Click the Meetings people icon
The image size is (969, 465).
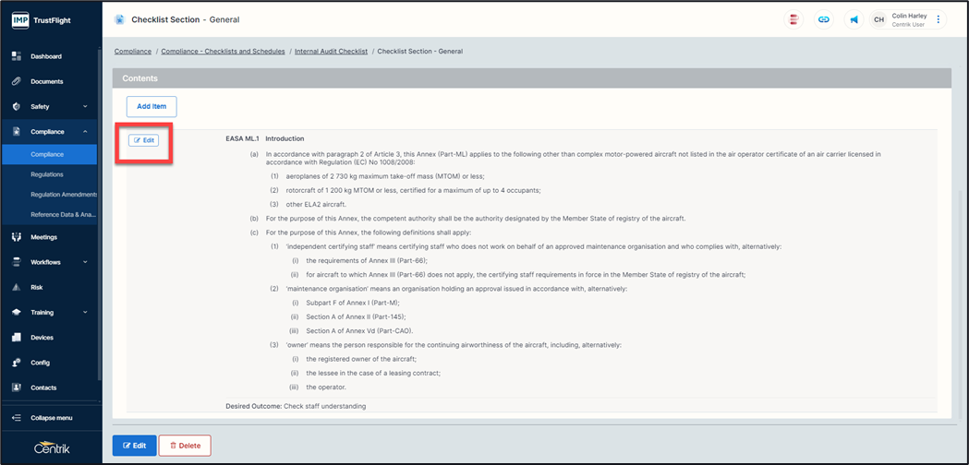click(17, 237)
